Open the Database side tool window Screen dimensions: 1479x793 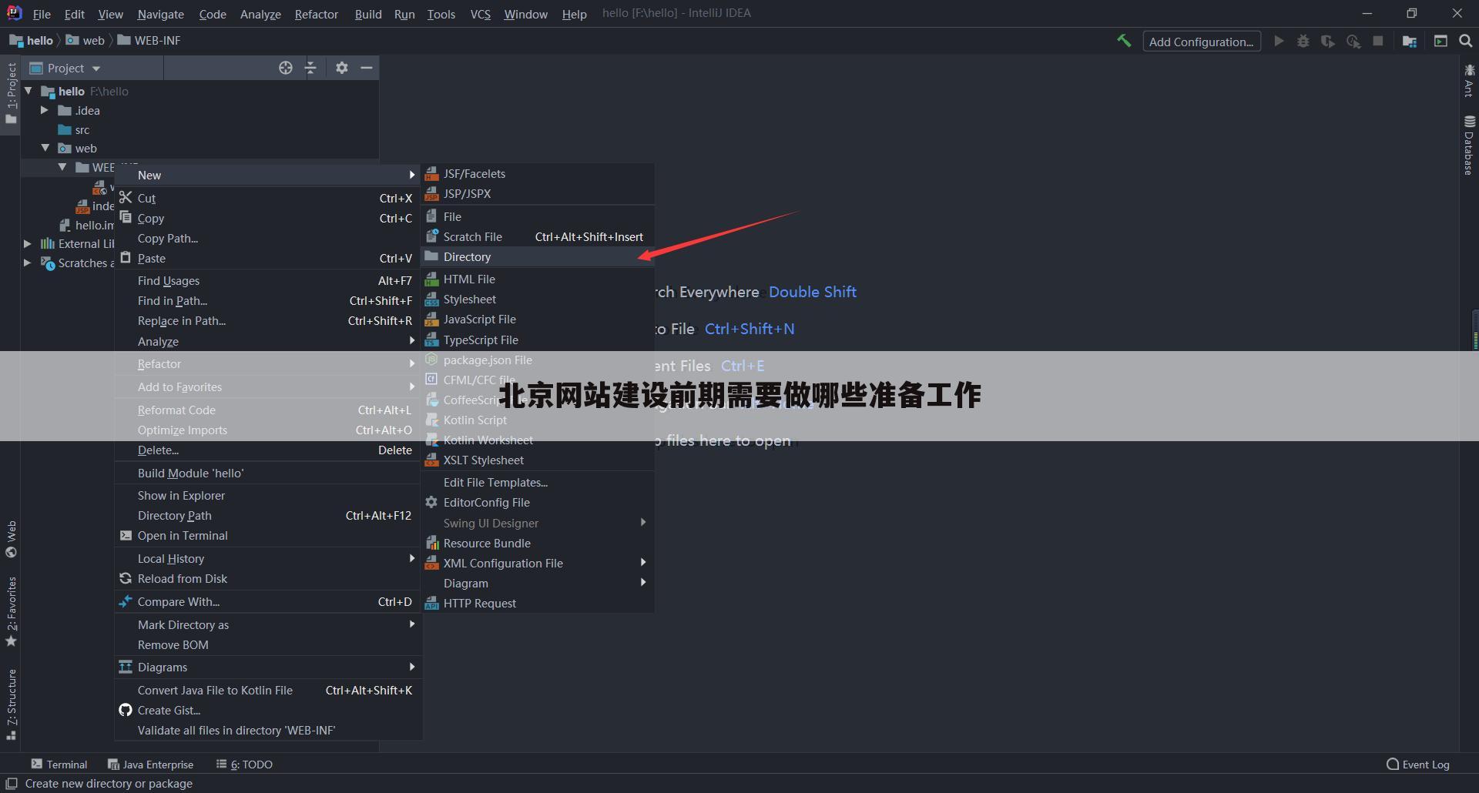[x=1469, y=146]
